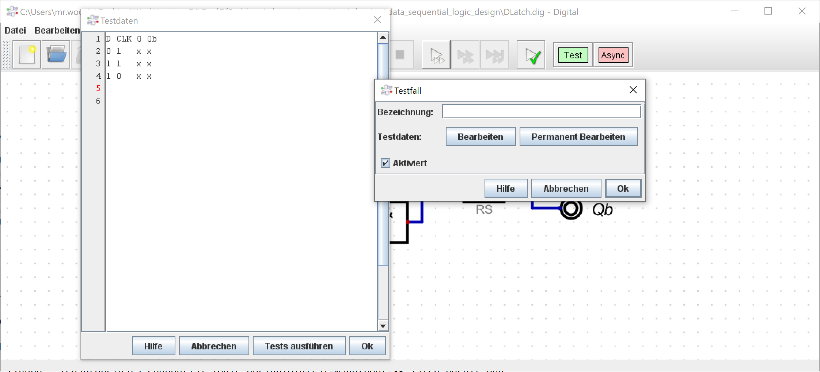Run tests with green checkmark icon
The image size is (820, 372).
(531, 55)
